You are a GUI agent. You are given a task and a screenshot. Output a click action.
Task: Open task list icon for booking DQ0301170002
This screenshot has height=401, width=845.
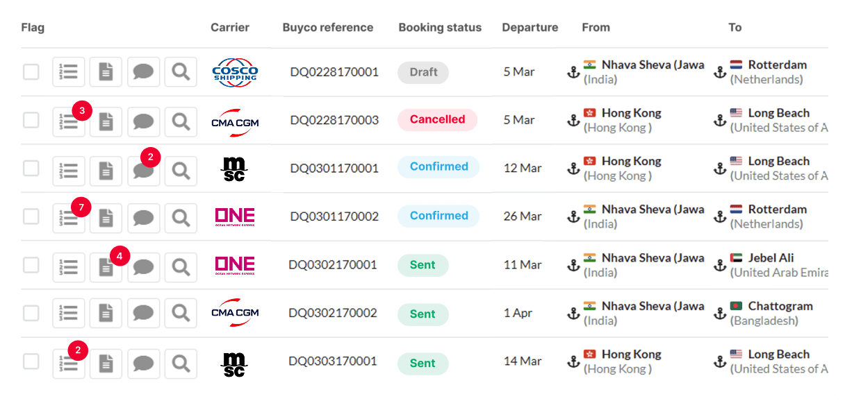coord(69,218)
